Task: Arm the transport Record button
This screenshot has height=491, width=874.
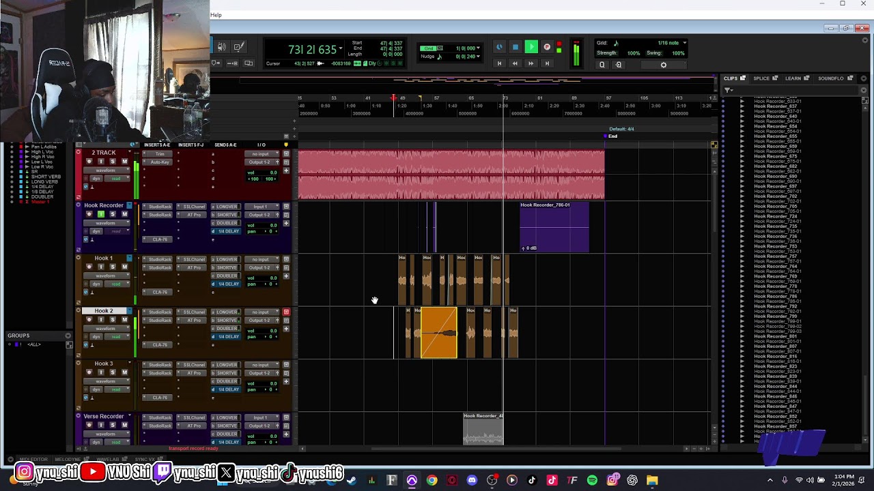Action: 547,47
